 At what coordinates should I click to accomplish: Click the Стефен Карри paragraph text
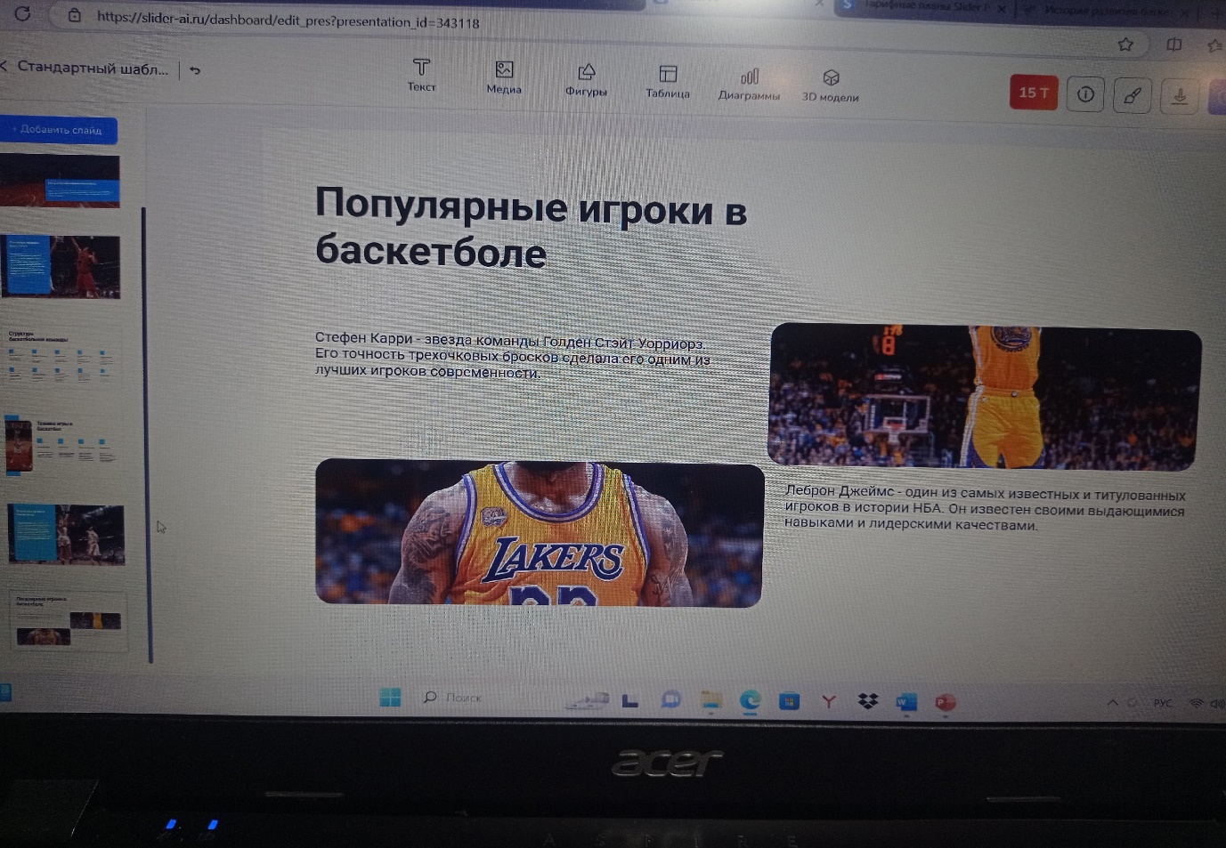click(513, 355)
